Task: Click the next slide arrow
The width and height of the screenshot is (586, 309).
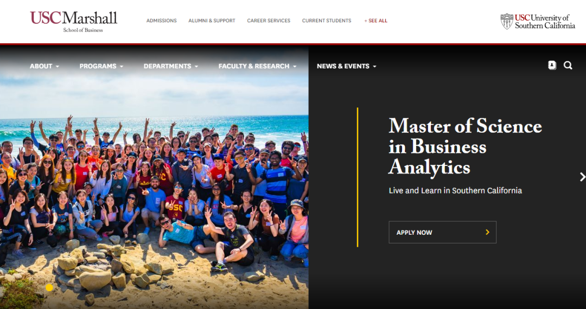Action: pyautogui.click(x=582, y=177)
